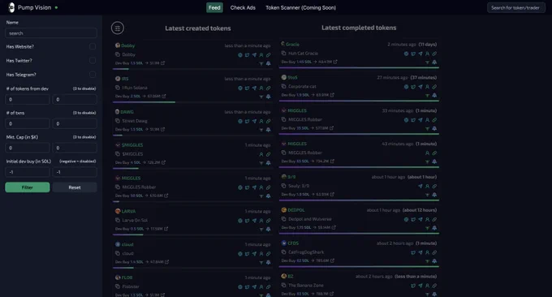The width and height of the screenshot is (552, 297).
Task: View dev profile icon on $MIGGLES row
Action: (x=261, y=154)
